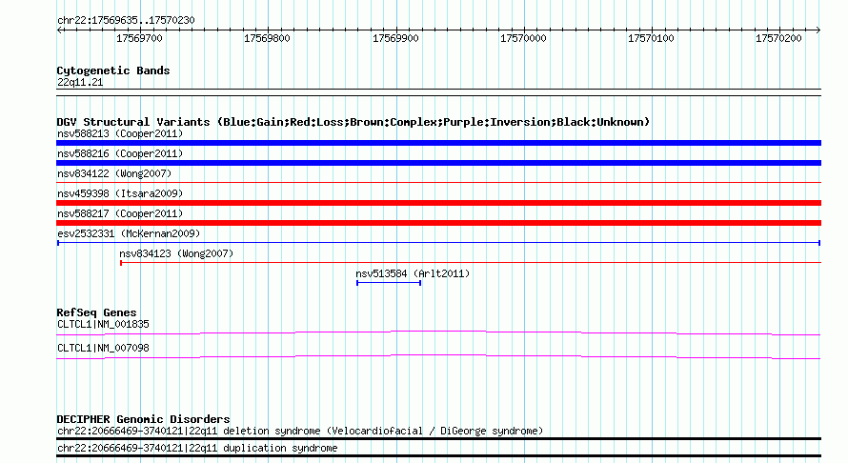Click the nsv459398 (Itsara2009) variant label
Screen dimensions: 848x463
[x=120, y=193]
